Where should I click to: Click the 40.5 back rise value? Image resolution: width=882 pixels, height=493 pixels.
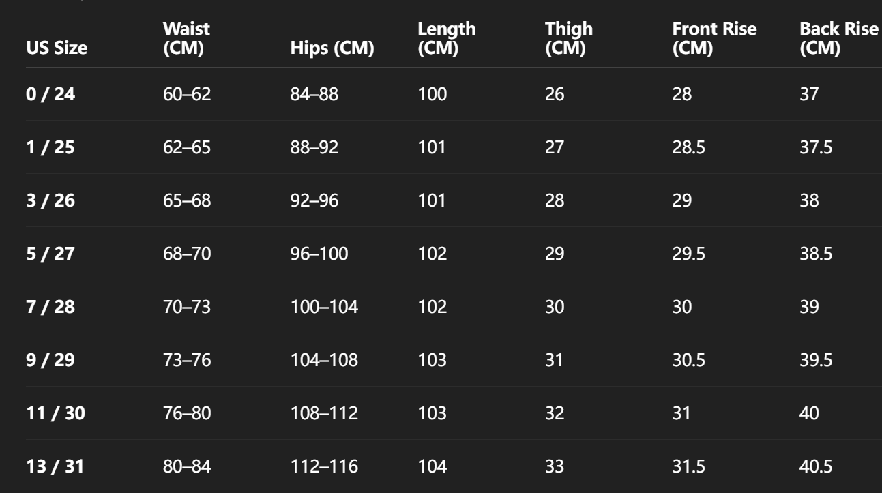tap(816, 466)
